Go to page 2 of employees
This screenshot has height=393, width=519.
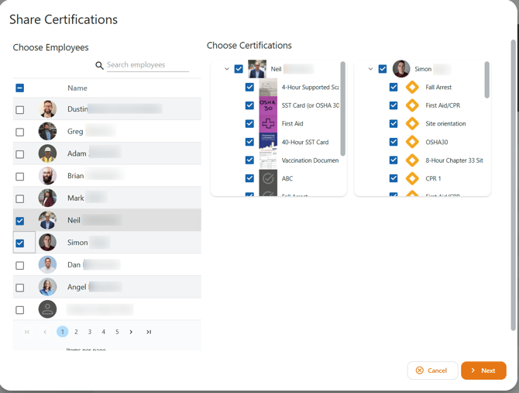76,332
